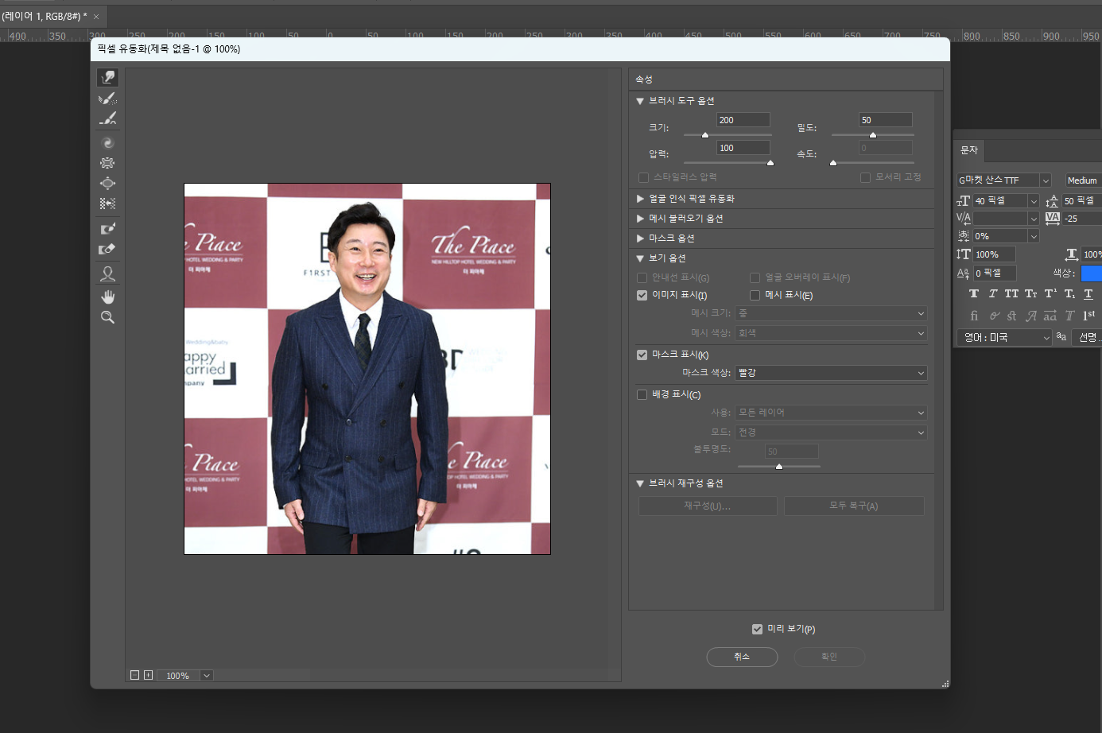
Task: Click the 모두 복구(A) button
Action: (854, 506)
